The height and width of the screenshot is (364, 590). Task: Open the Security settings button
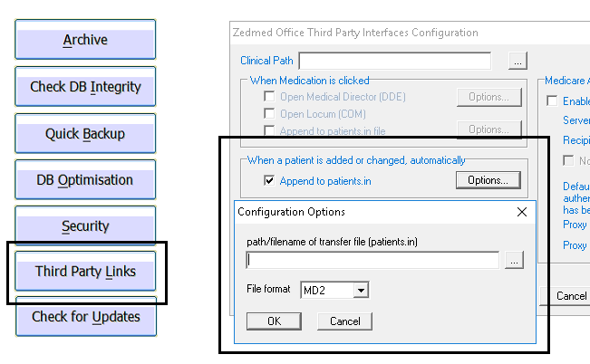click(x=85, y=226)
